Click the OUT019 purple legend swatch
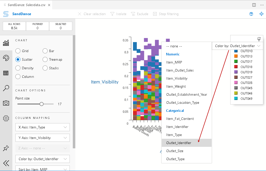266x171 pixels. pyautogui.click(x=236, y=72)
